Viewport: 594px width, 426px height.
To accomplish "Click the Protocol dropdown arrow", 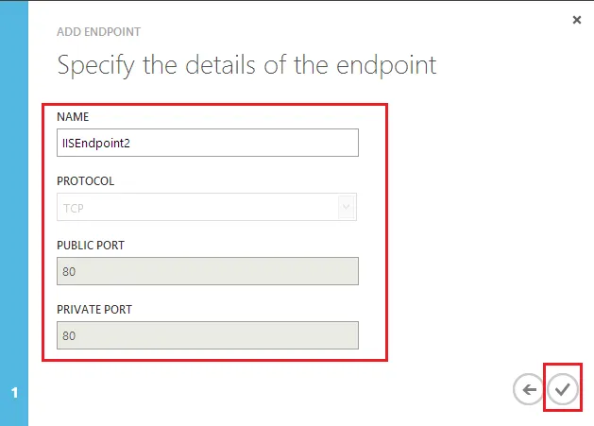I will point(346,207).
